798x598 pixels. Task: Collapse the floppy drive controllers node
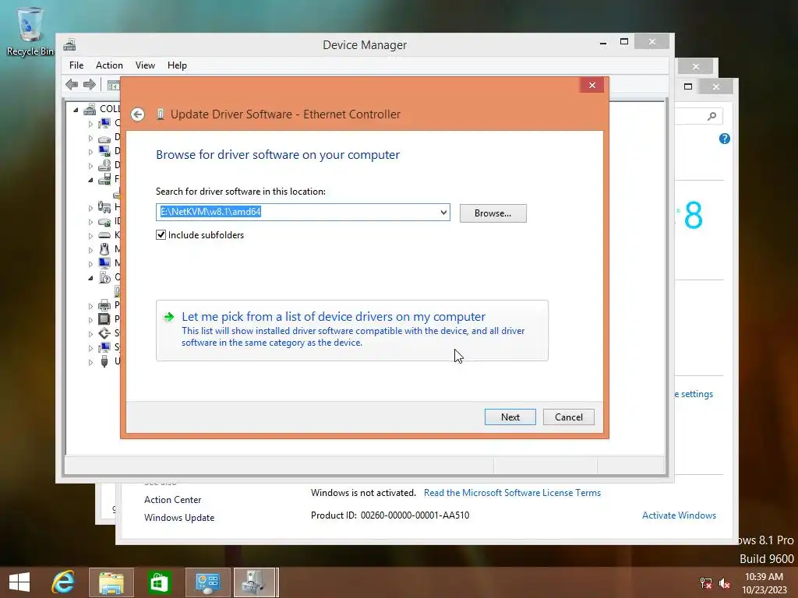click(90, 180)
